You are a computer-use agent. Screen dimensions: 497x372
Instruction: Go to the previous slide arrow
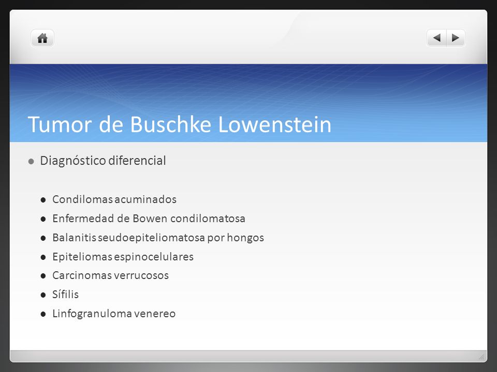pos(437,38)
